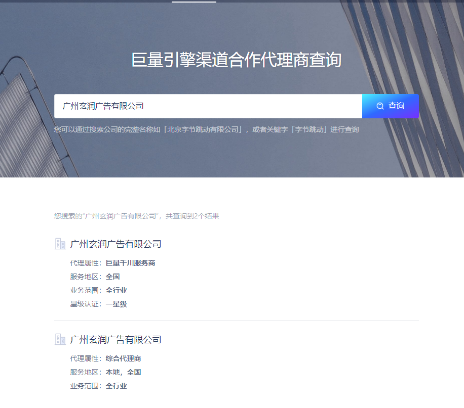Click the 查询 search button
Image resolution: width=464 pixels, height=408 pixels.
[391, 106]
